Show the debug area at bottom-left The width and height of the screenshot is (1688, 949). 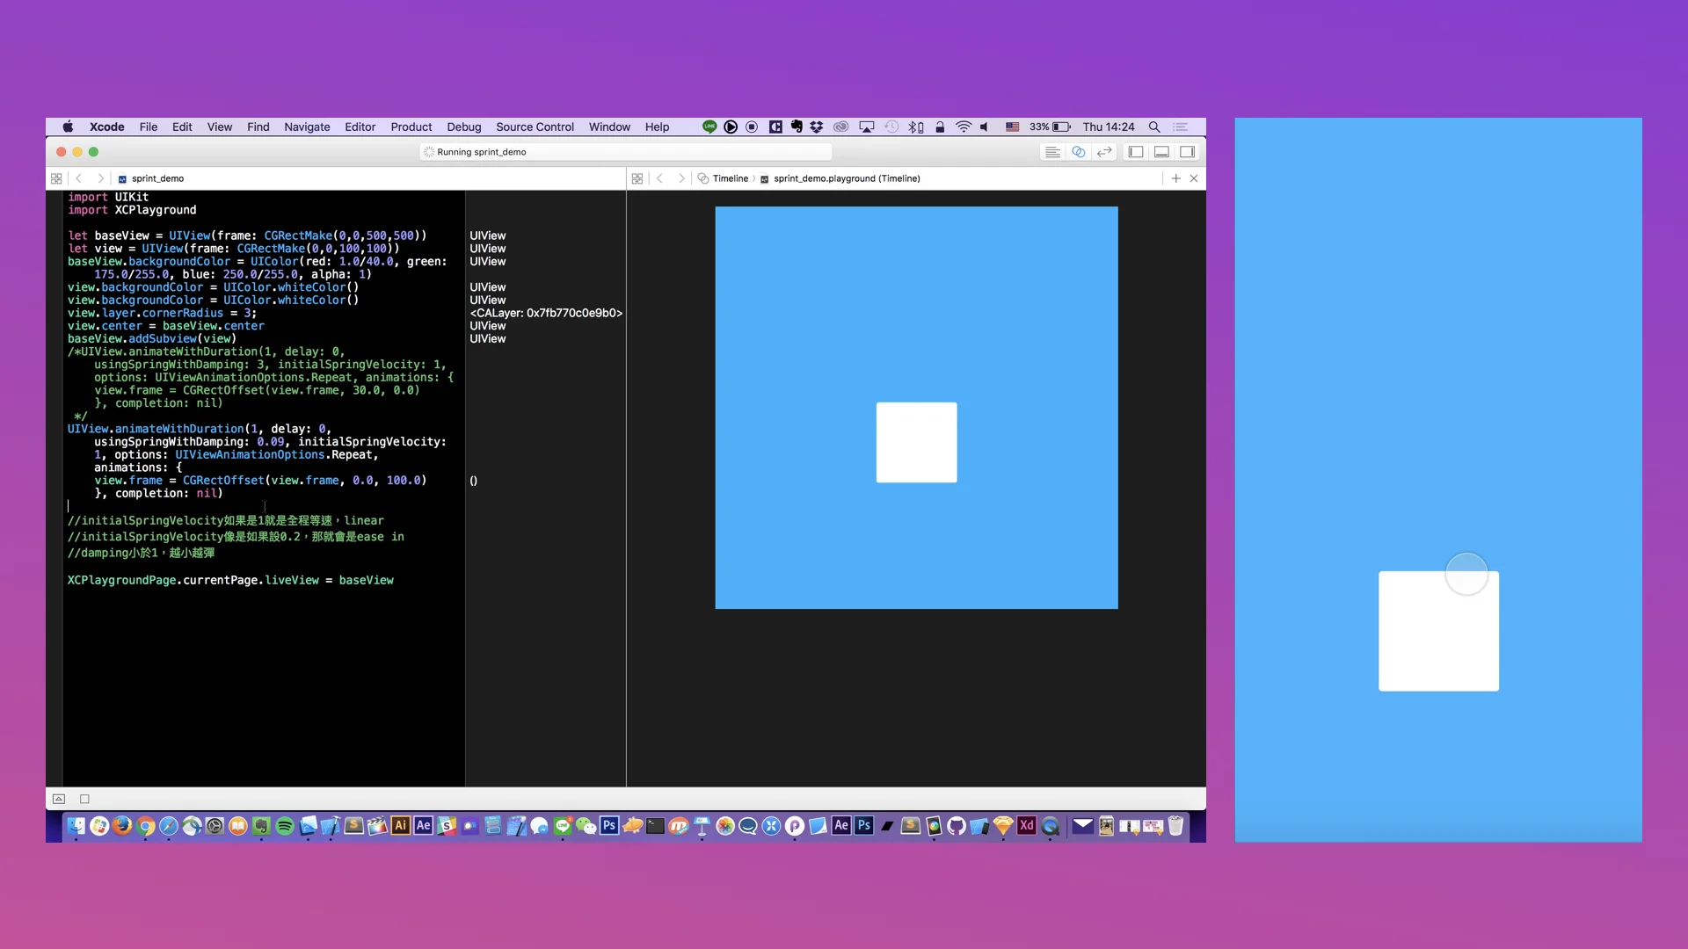59,799
